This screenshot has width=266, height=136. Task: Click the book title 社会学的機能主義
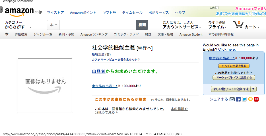coord(114,48)
